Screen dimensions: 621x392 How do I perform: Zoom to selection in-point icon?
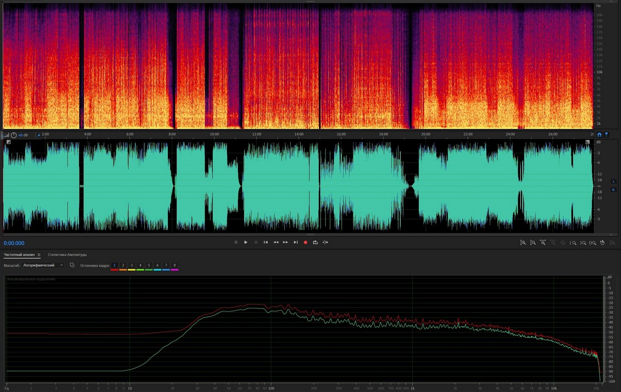tap(573, 243)
